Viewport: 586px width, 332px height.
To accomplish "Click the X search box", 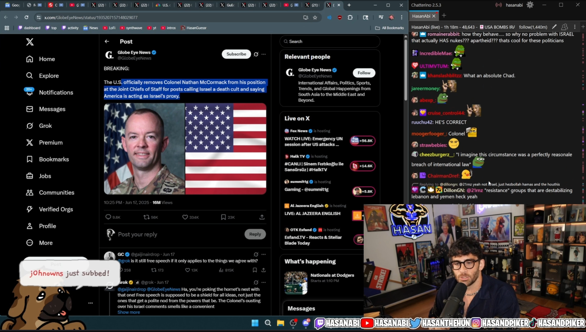I will click(330, 41).
